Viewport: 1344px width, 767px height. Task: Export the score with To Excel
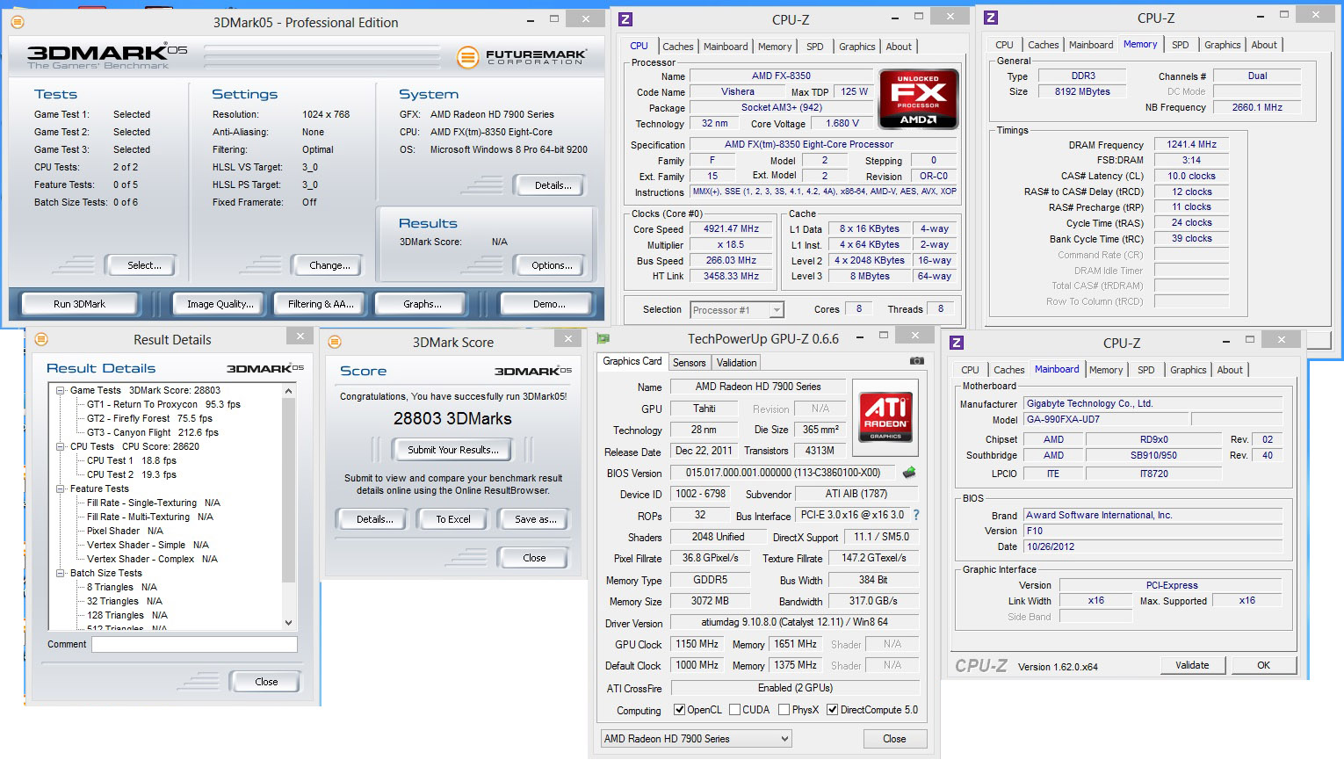pos(453,519)
